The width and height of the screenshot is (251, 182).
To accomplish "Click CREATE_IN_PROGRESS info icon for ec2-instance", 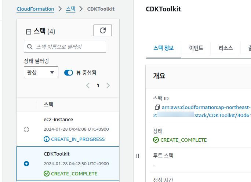I will (47, 139).
